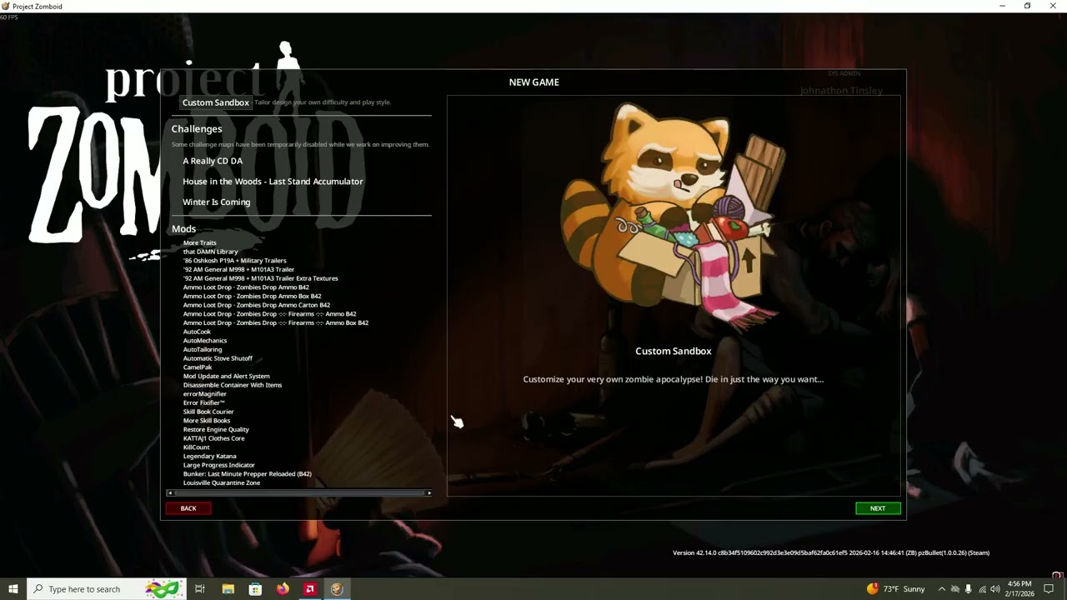Select the Custom Sandbox mode

click(216, 102)
